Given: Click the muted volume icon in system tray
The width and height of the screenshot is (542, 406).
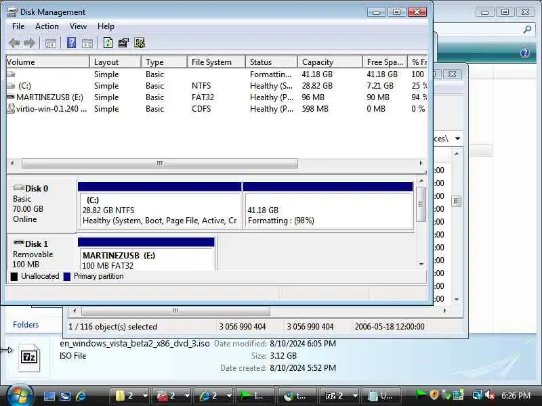Looking at the screenshot, I should click(490, 395).
